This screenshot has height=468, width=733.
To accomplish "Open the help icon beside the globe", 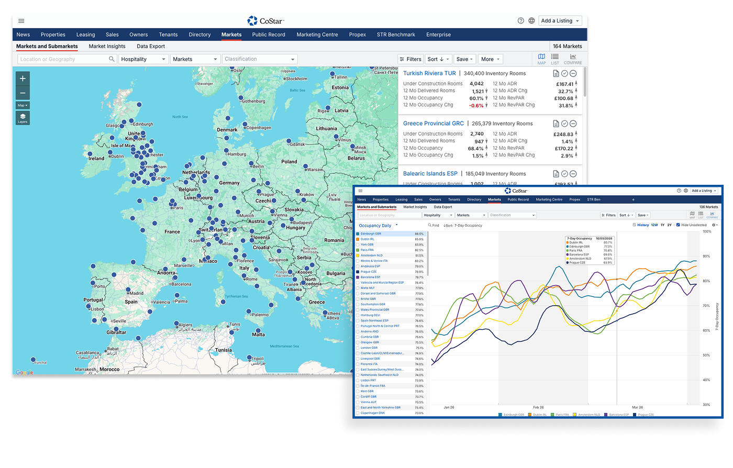I will pyautogui.click(x=520, y=21).
